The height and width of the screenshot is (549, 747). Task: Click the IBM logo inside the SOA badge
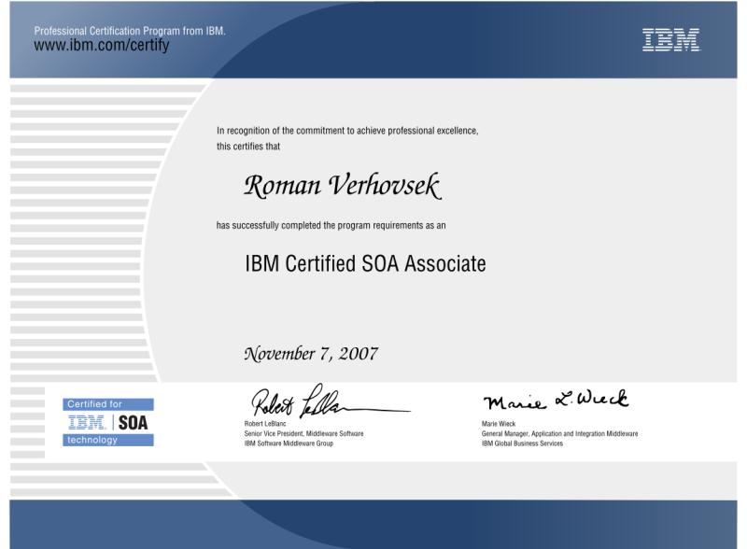89,422
